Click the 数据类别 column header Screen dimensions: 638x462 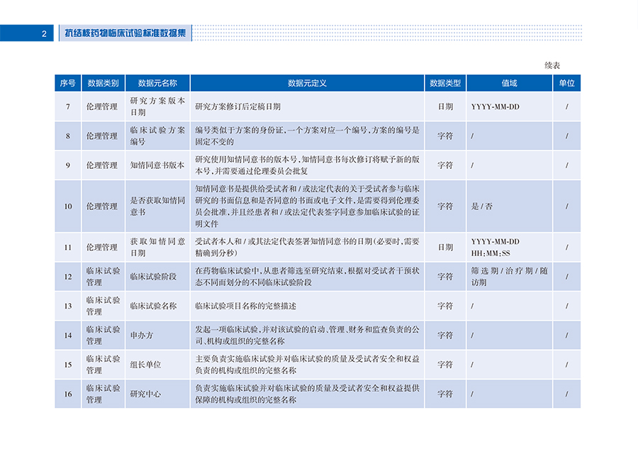pyautogui.click(x=103, y=83)
